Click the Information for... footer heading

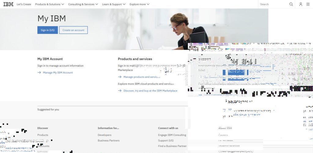(x=109, y=128)
